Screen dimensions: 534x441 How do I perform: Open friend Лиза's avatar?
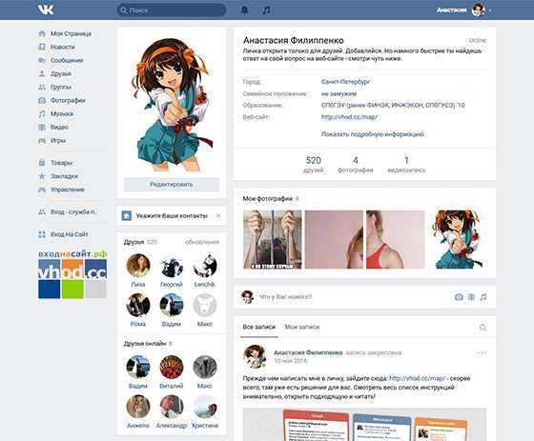click(138, 266)
